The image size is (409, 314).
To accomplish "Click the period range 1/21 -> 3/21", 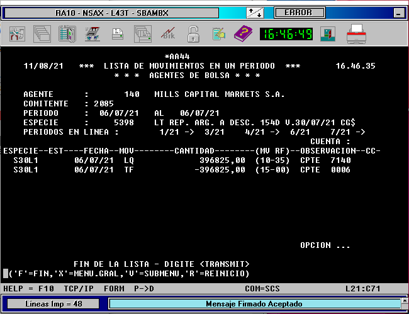I will point(192,132).
